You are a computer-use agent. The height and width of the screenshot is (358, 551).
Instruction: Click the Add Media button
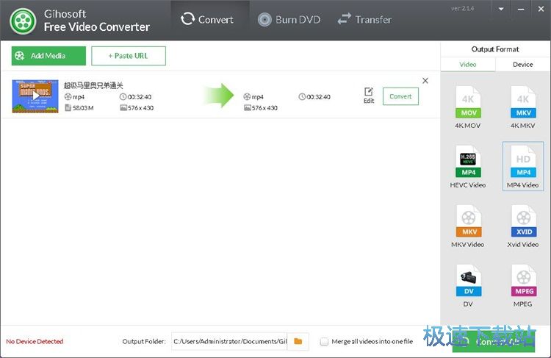coord(48,56)
